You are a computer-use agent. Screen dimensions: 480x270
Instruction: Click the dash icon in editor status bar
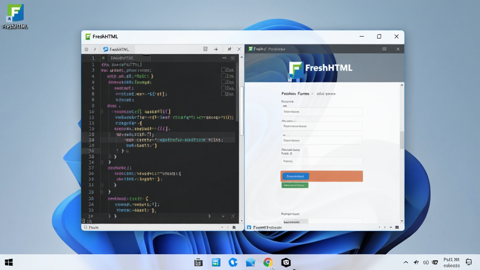point(222,227)
